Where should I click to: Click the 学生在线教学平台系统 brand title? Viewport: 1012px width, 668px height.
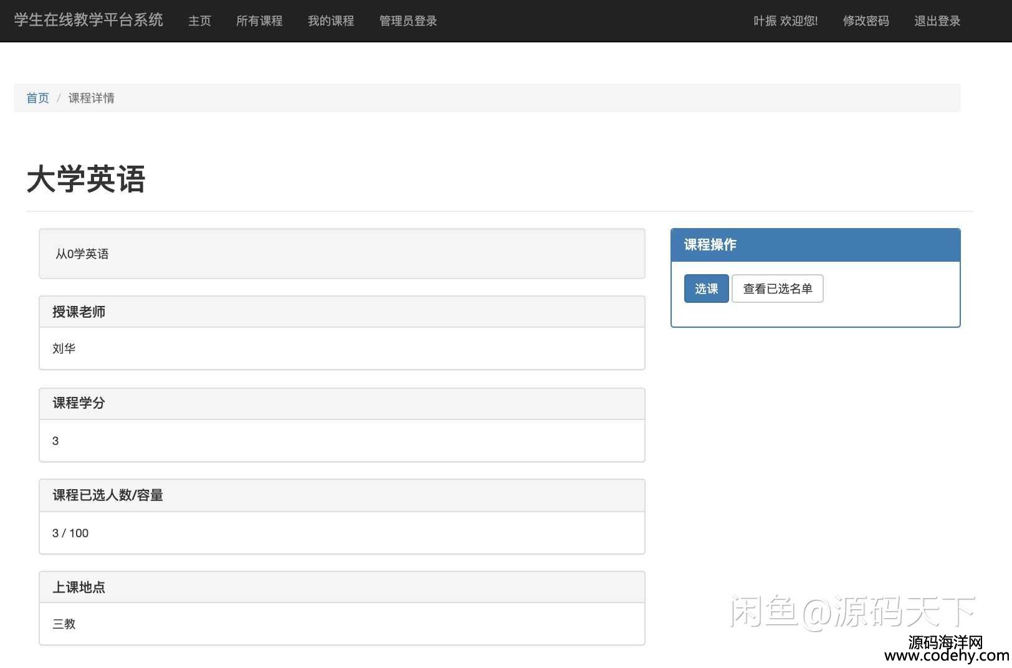[x=88, y=20]
